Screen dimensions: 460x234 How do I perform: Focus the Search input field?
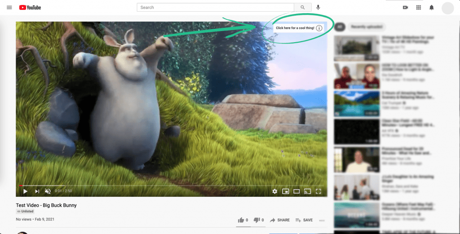point(215,7)
